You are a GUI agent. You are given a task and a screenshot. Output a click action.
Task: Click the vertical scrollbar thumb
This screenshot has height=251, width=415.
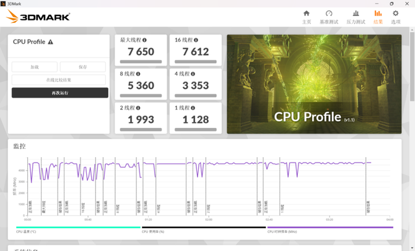coord(412,66)
